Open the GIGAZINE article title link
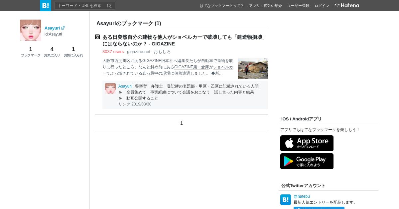This screenshot has height=209, width=399. click(185, 40)
